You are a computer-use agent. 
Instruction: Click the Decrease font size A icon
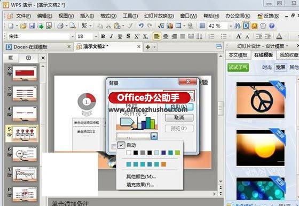pos(247,36)
